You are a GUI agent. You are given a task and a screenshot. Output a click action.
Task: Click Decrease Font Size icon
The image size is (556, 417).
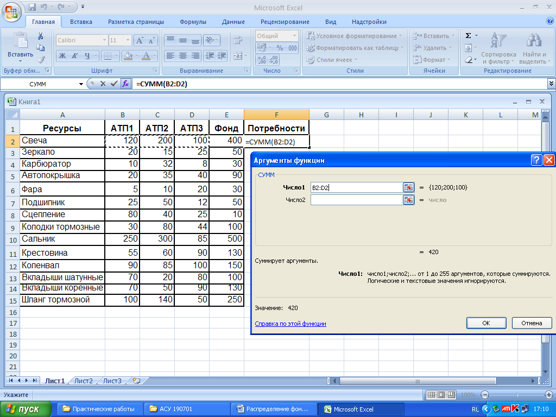[151, 40]
